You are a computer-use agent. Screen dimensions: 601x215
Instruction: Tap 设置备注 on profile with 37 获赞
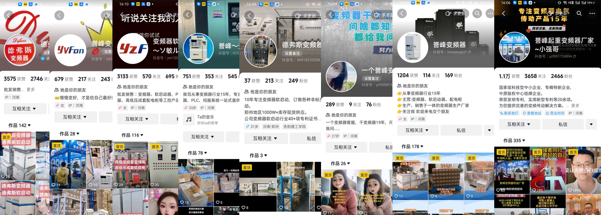coord(292,53)
